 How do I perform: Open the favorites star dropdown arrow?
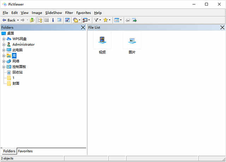click(109, 20)
